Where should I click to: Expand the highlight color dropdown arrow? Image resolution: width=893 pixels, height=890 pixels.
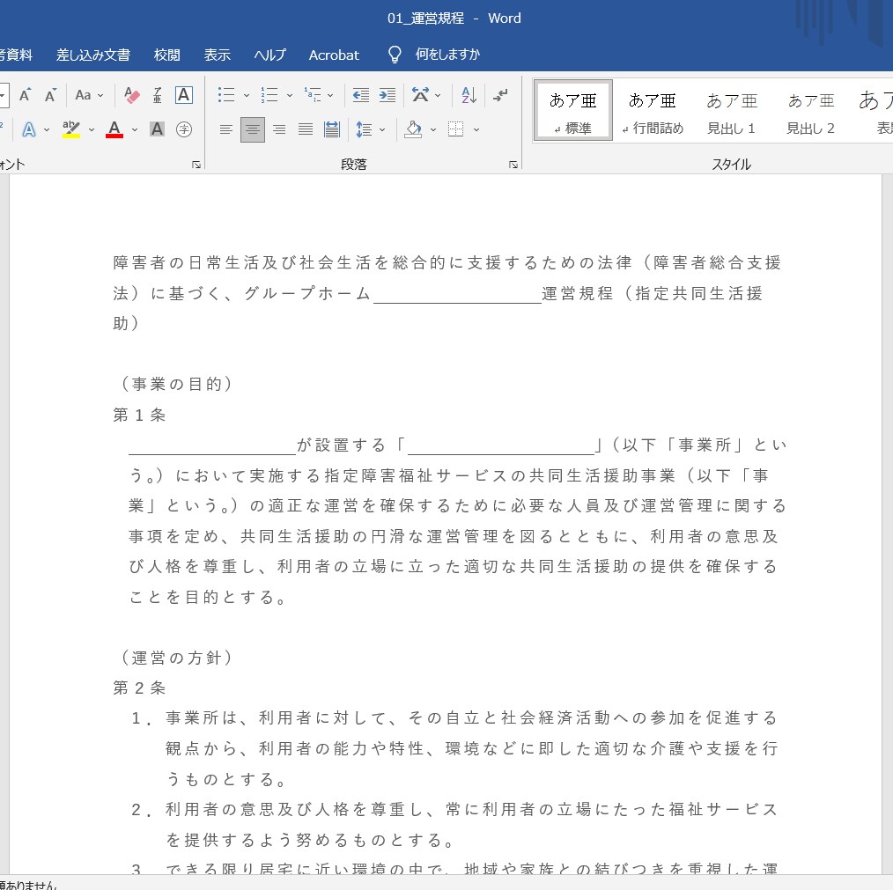[91, 129]
